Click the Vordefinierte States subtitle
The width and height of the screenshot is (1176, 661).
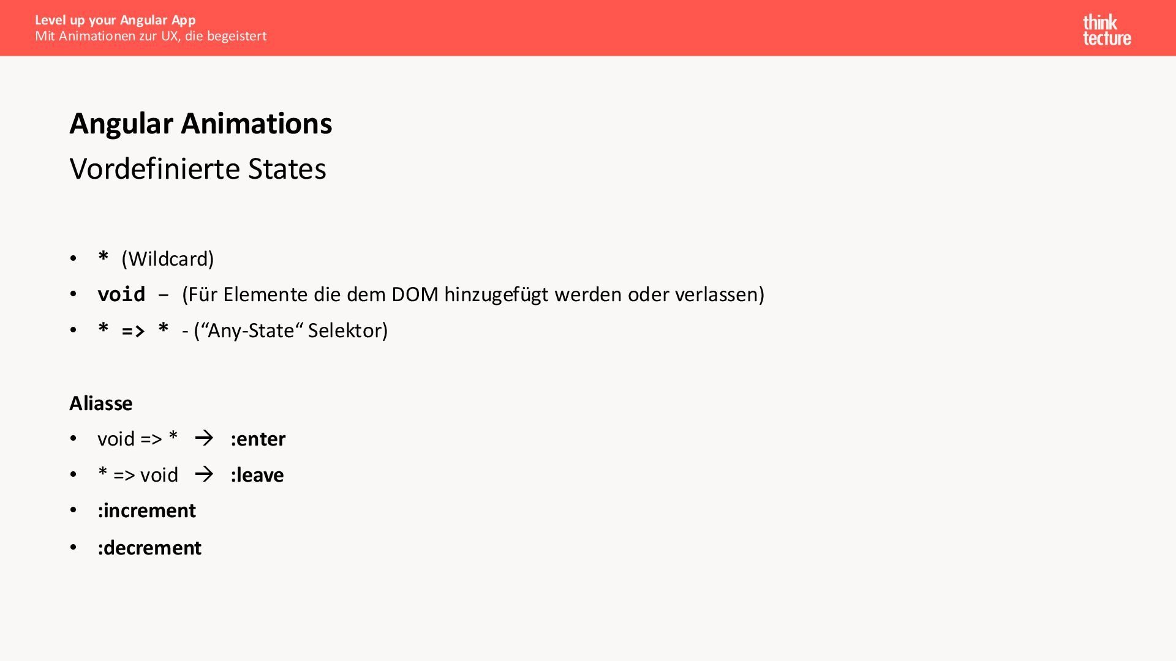198,169
